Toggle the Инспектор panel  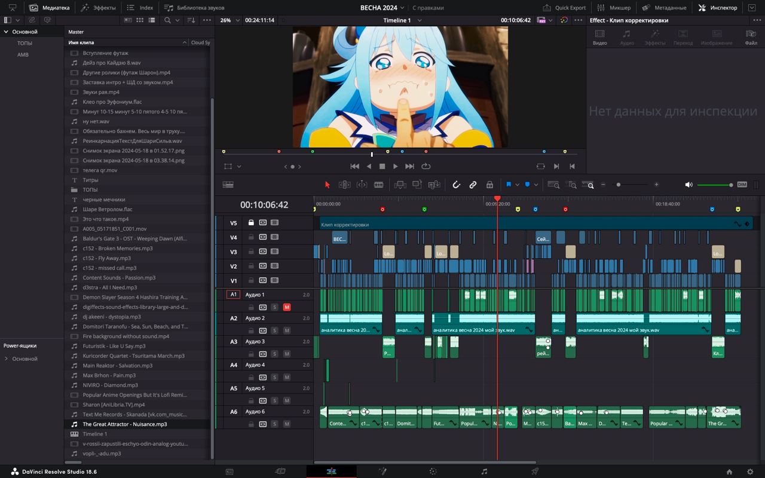point(718,8)
